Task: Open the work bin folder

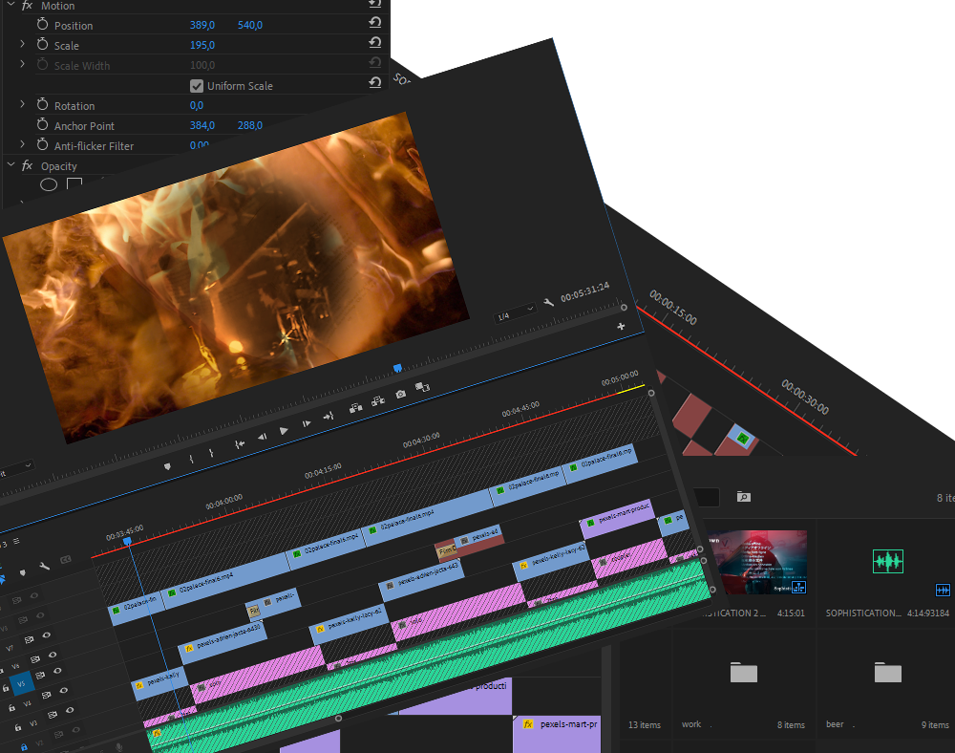Action: click(743, 673)
